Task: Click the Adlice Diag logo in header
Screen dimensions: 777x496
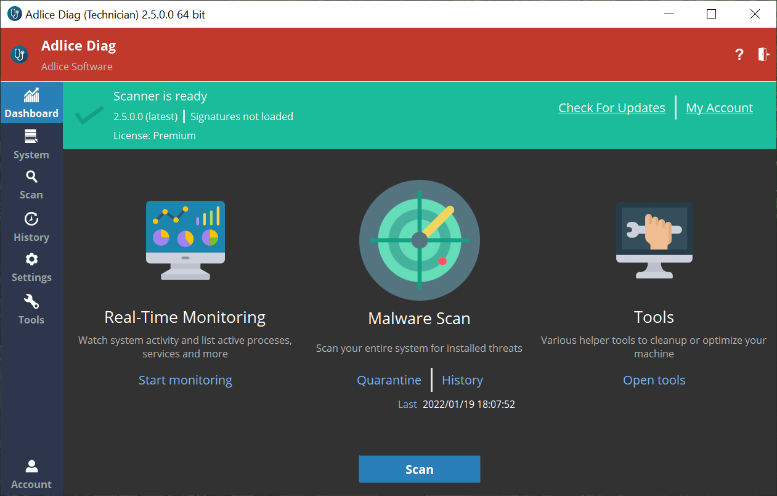Action: pos(20,54)
